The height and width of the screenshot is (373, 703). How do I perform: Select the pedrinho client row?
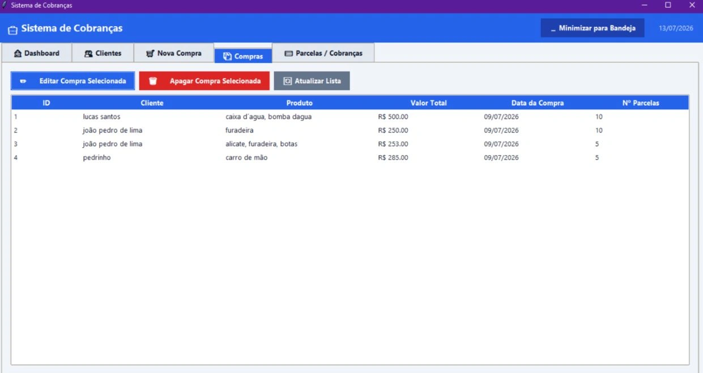coord(350,157)
